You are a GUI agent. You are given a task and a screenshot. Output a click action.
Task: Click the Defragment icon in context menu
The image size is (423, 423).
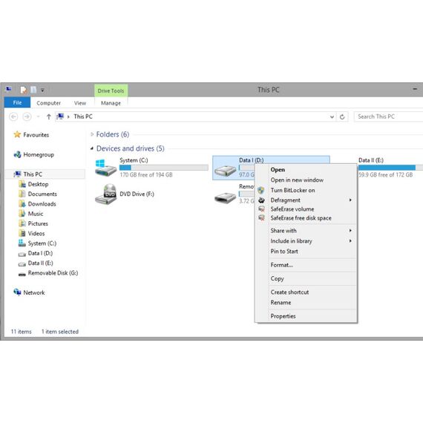[261, 200]
